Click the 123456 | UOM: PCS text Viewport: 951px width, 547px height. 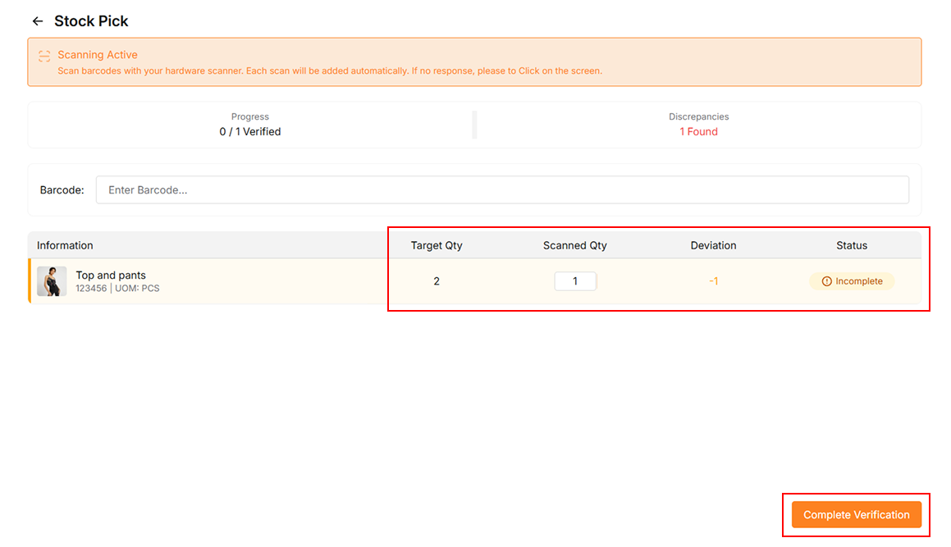tap(117, 289)
